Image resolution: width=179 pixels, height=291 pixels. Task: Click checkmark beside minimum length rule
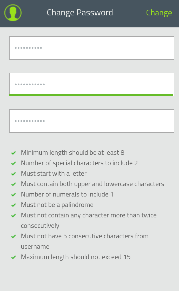[14, 153]
